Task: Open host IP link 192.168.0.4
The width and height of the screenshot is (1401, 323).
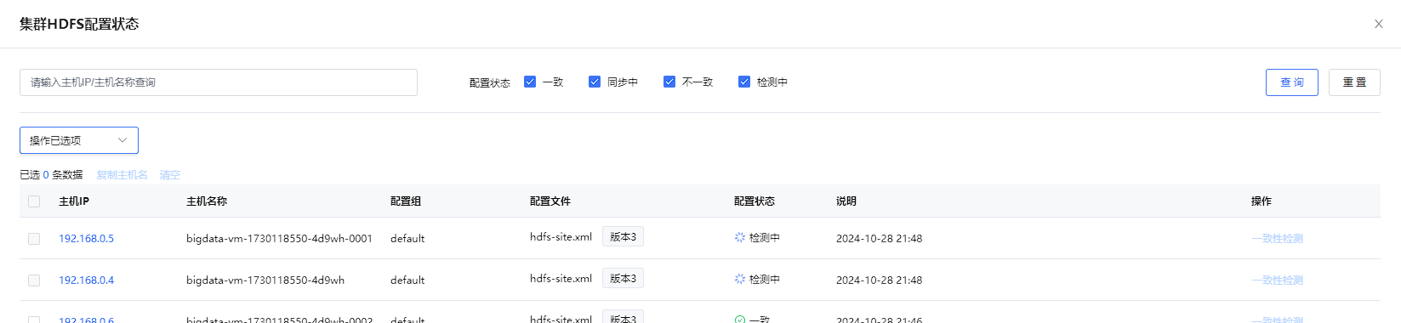Action: pyautogui.click(x=86, y=280)
